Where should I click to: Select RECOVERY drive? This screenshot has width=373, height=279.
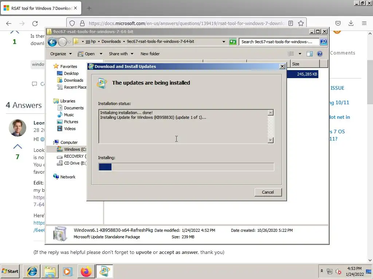tap(72, 156)
